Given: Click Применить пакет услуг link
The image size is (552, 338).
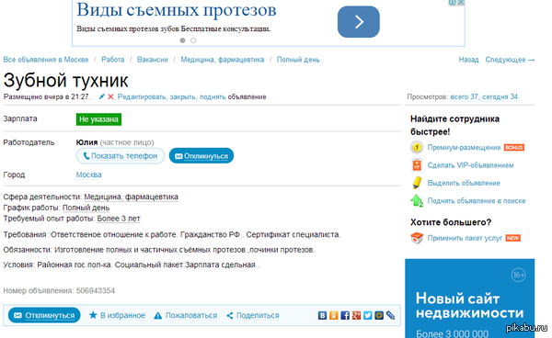Looking at the screenshot, I should point(465,238).
